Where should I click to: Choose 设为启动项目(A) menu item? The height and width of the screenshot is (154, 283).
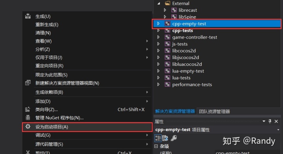(87, 127)
